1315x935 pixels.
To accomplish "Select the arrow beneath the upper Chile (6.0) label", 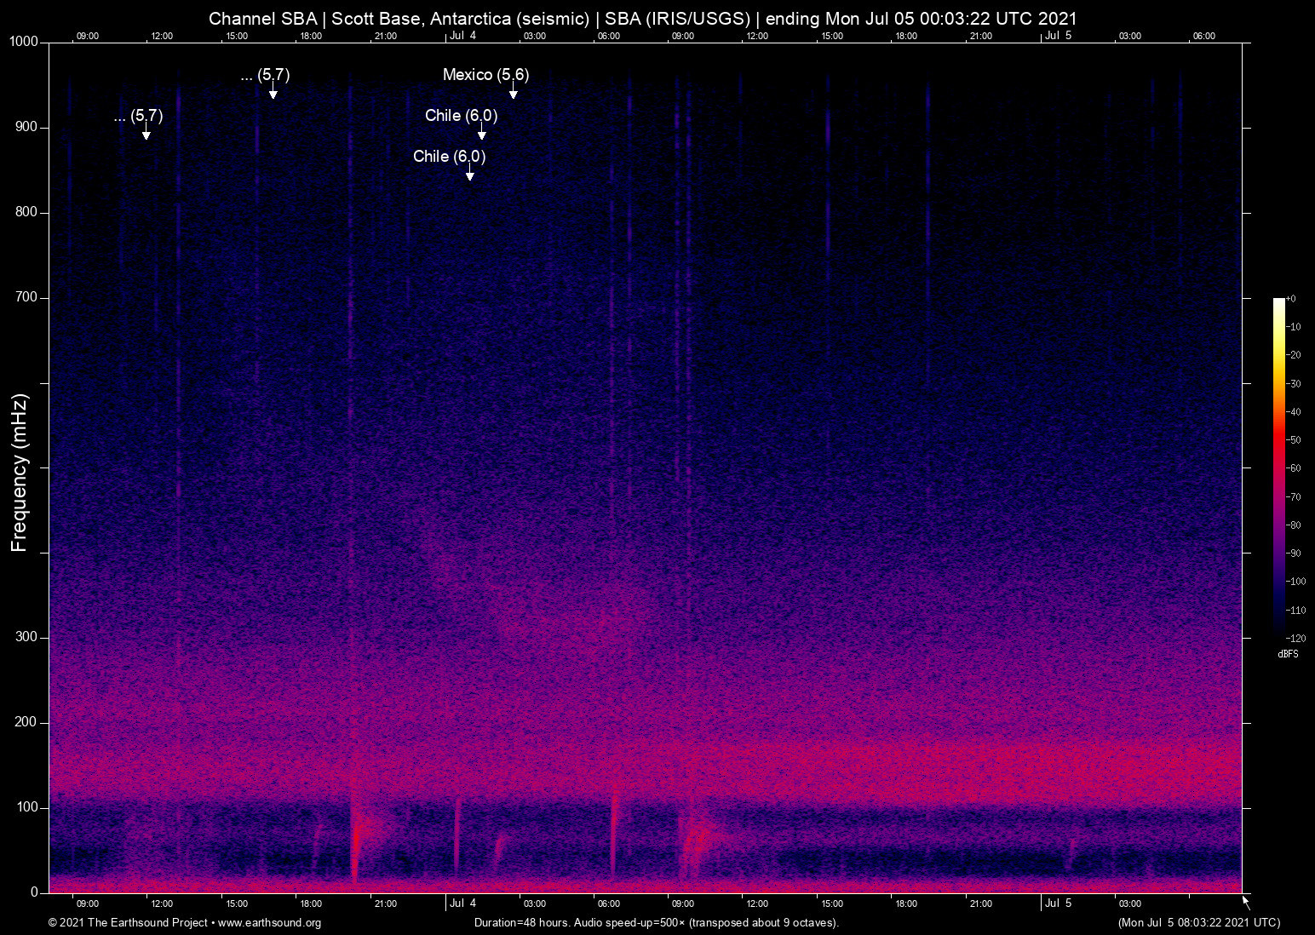I will tap(481, 135).
